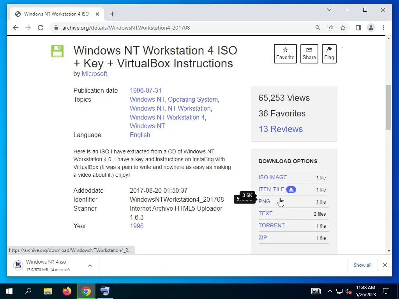Click the 2017-08-20 01:50:37 added date
Screen dimensions: 399x299
pyautogui.click(x=159, y=191)
